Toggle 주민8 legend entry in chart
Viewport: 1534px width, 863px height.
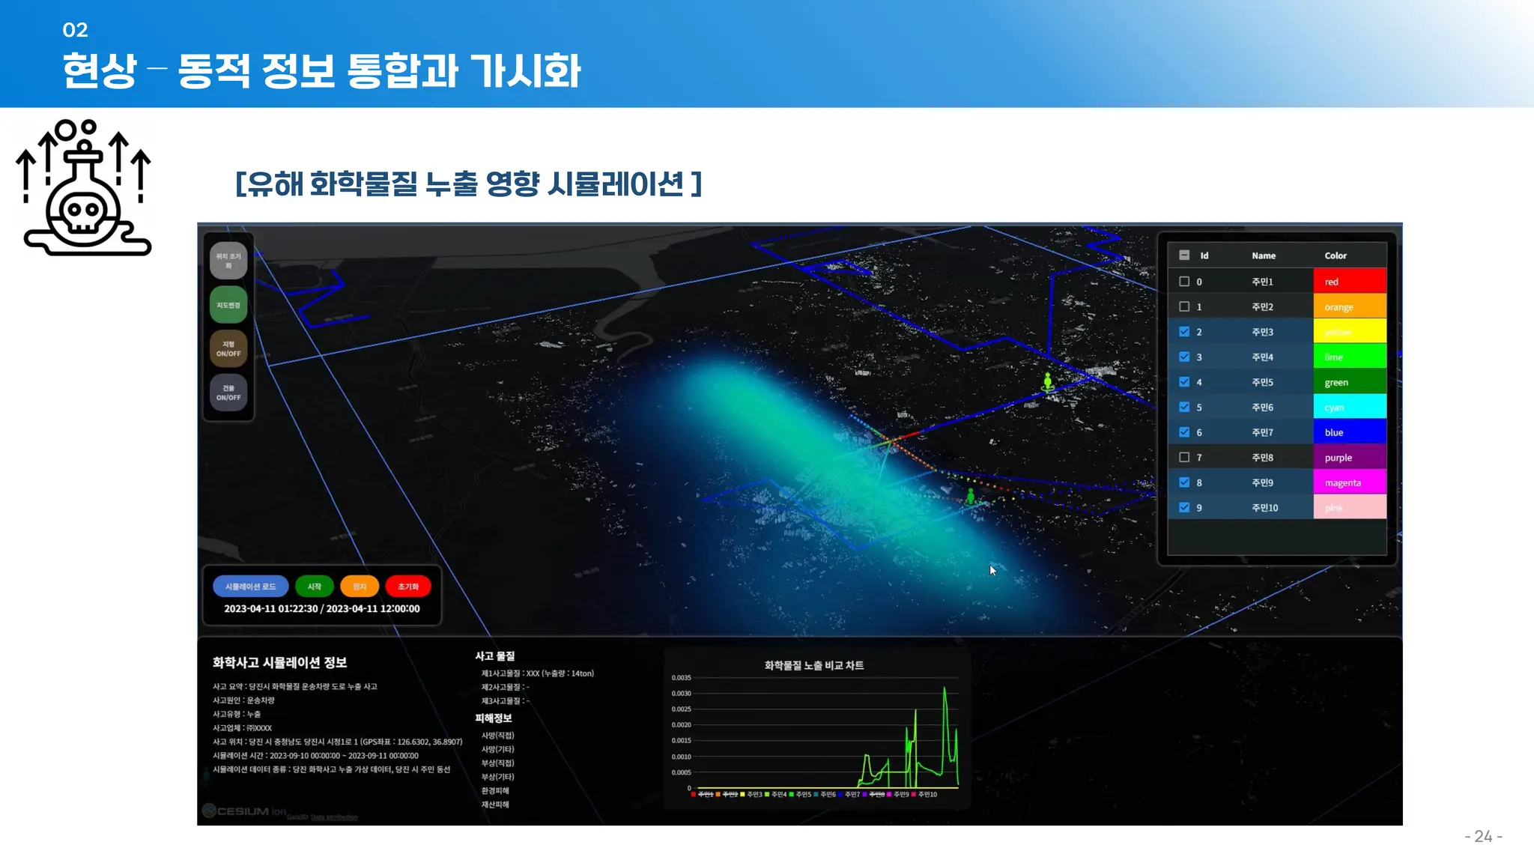873,794
